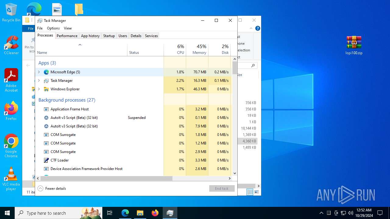The height and width of the screenshot is (219, 390).
Task: Click the Task Manager taskbar button
Action: tap(170, 213)
